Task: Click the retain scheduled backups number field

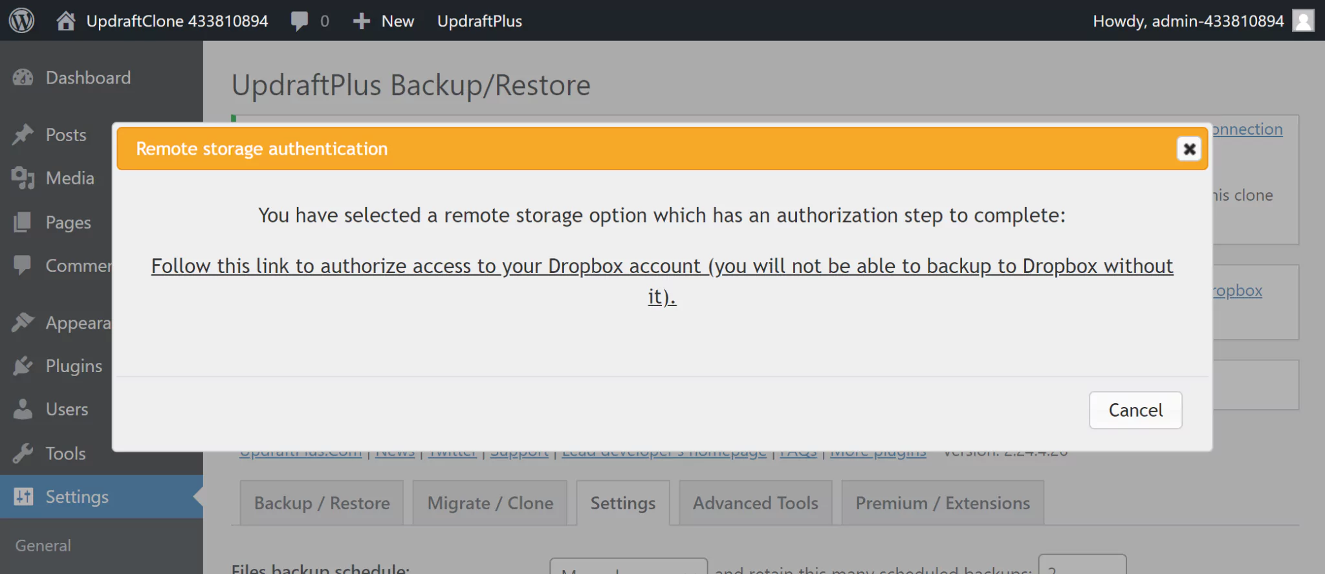Action: click(1082, 564)
